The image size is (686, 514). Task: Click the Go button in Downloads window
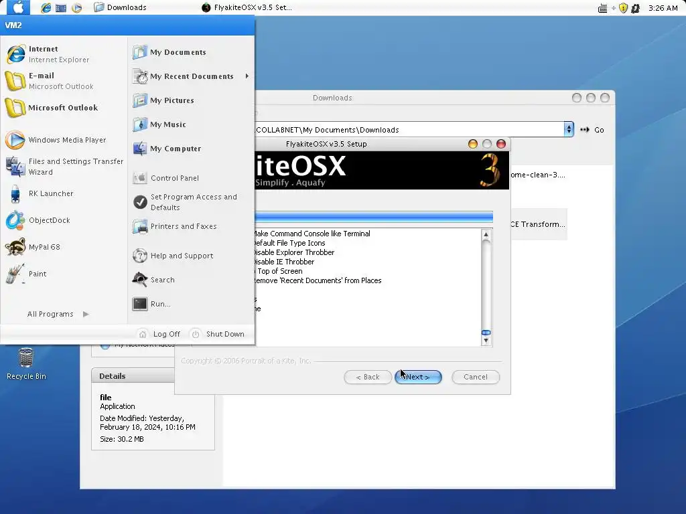592,130
